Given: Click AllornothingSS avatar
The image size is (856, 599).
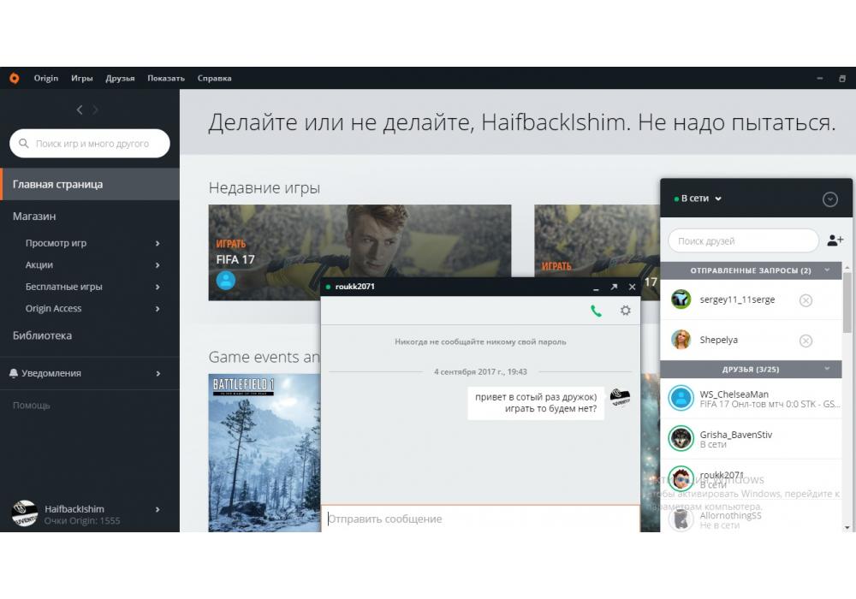Looking at the screenshot, I should point(681,519).
